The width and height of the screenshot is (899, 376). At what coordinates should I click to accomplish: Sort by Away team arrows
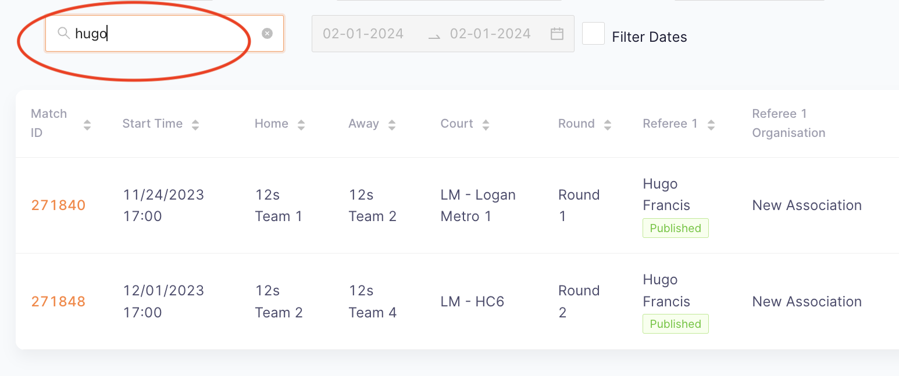point(392,124)
